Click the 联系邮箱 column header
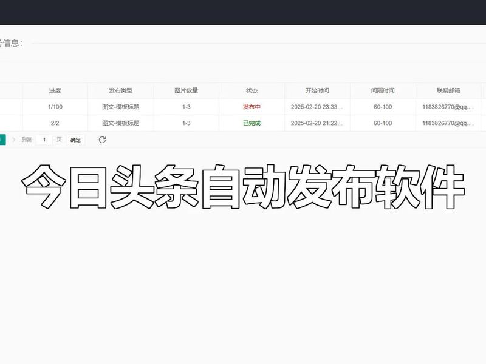 [x=448, y=90]
